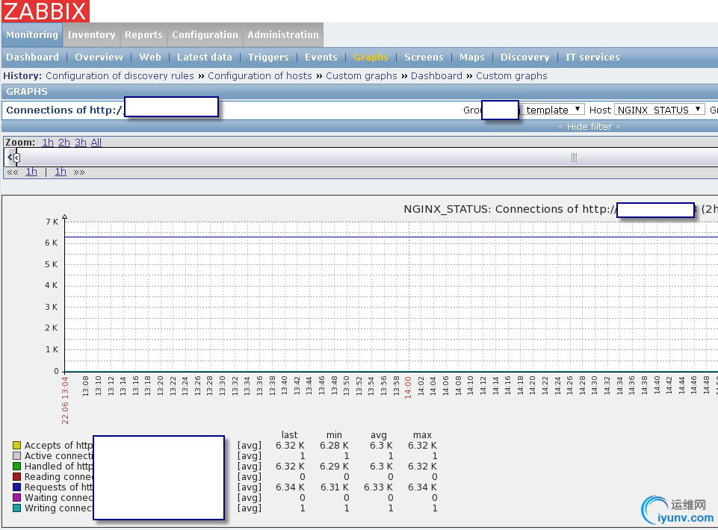The image size is (718, 530).
Task: Click the scrollbar grip in the time bar
Action: [574, 158]
